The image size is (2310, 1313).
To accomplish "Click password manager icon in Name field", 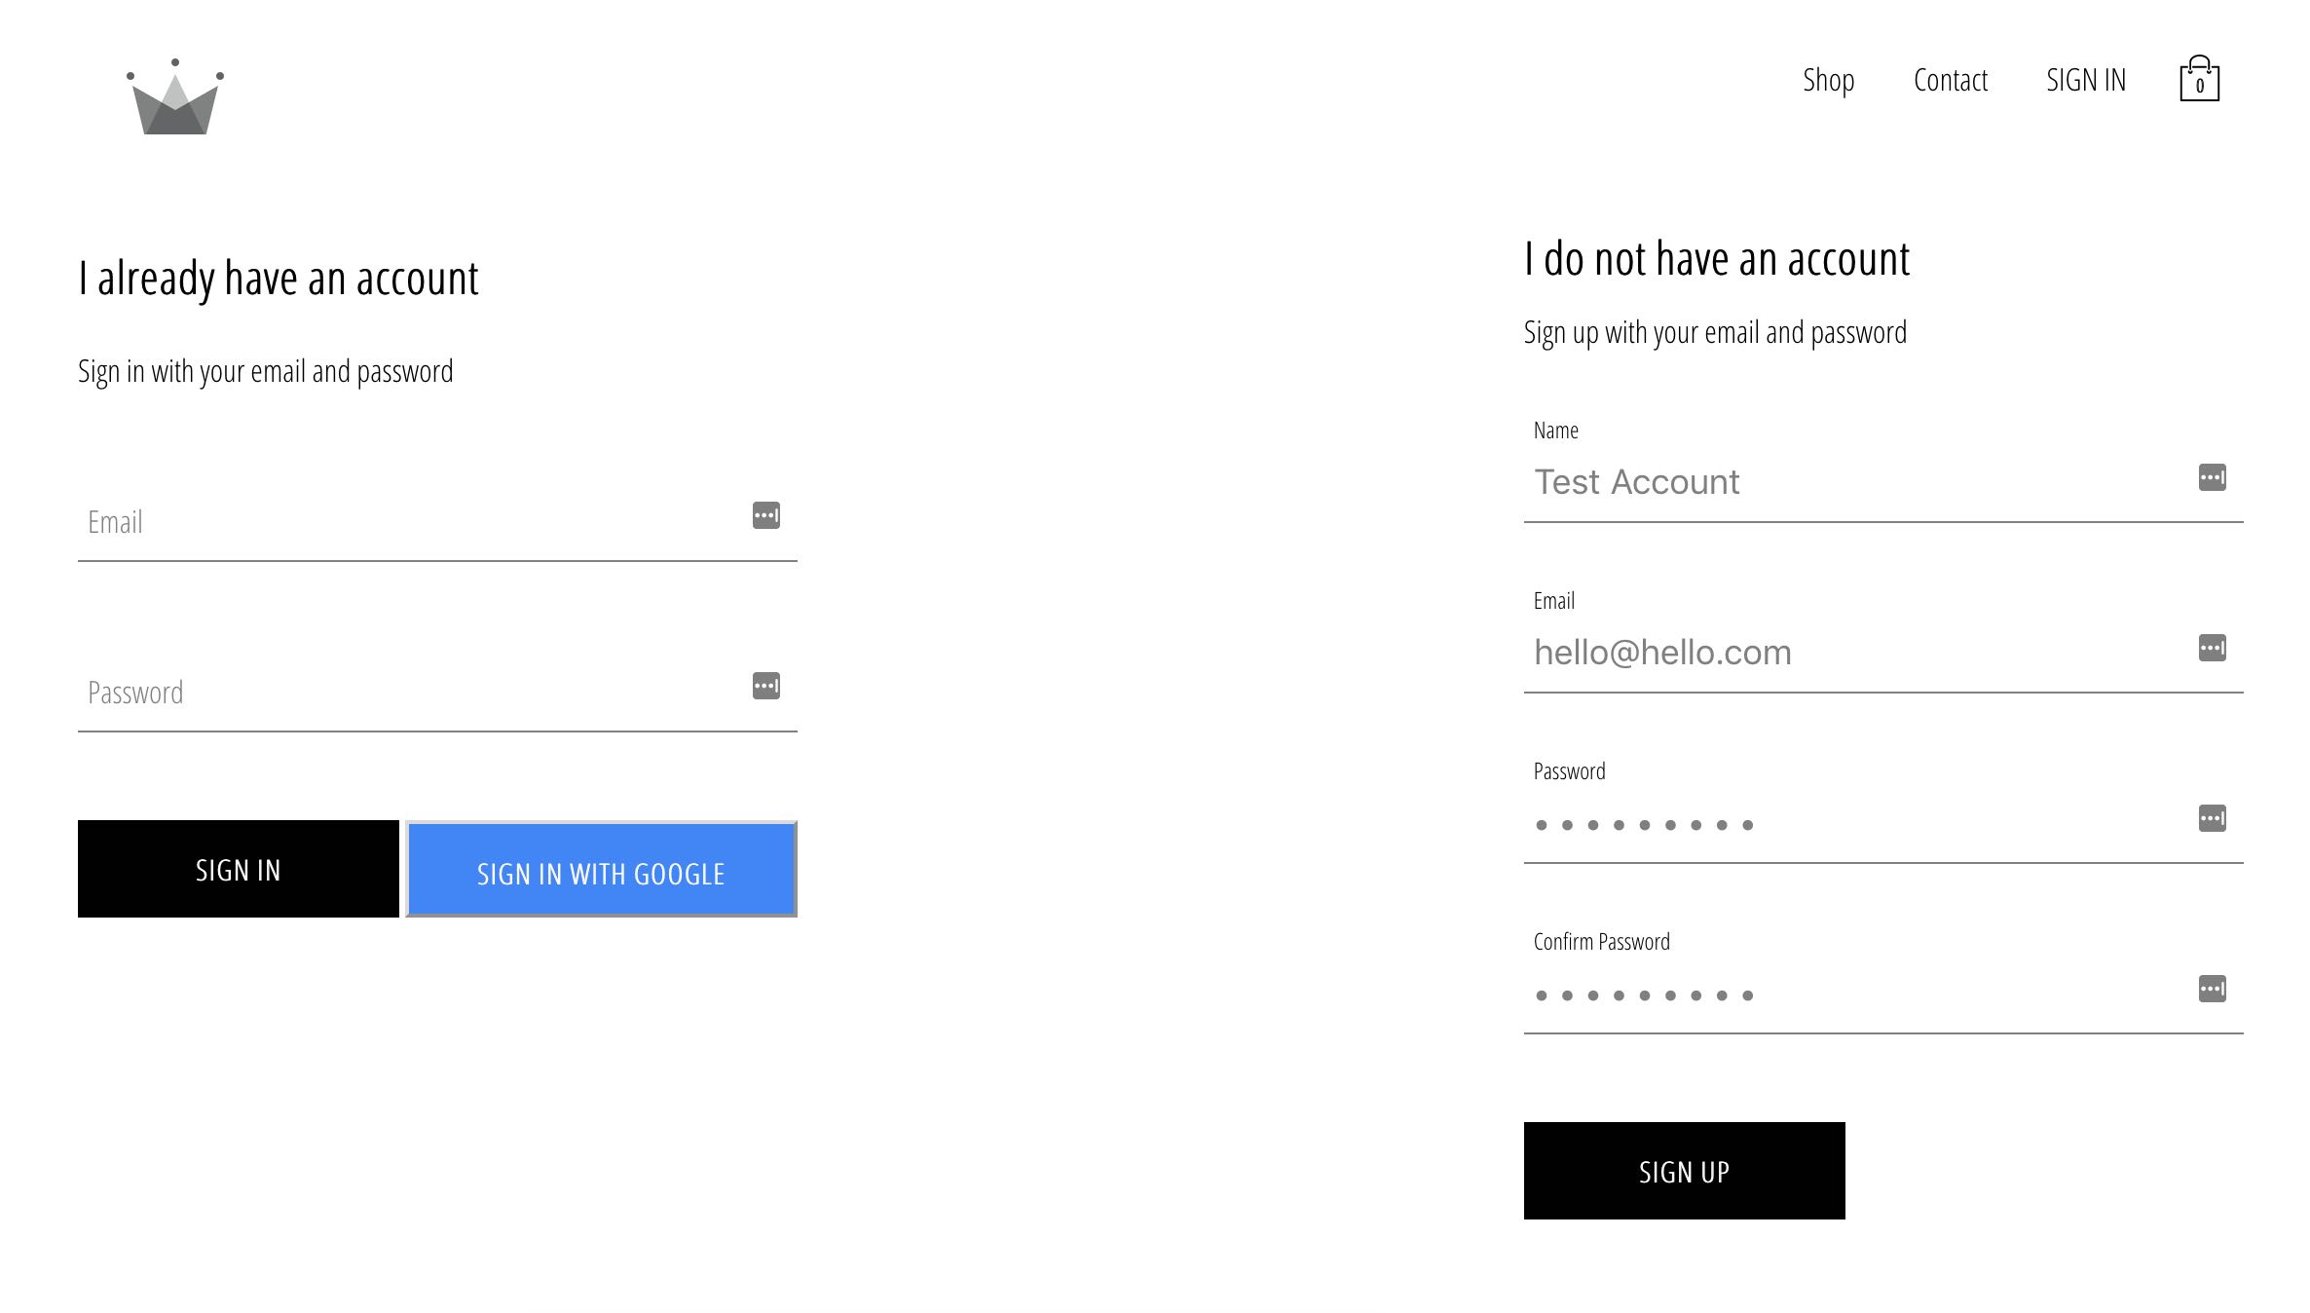I will click(x=2212, y=477).
